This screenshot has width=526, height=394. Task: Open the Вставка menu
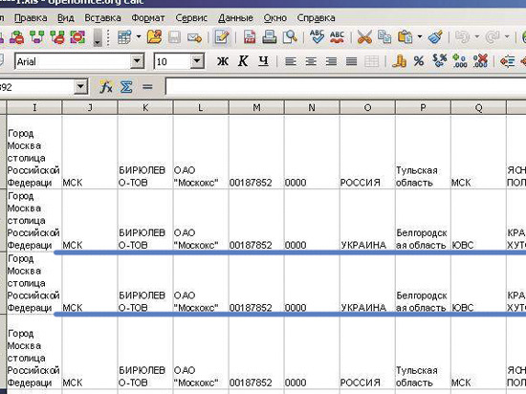pyautogui.click(x=102, y=18)
